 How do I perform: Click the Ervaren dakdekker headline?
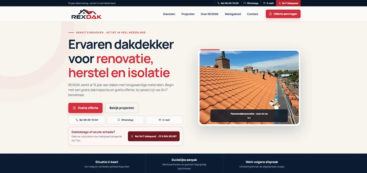[121, 44]
